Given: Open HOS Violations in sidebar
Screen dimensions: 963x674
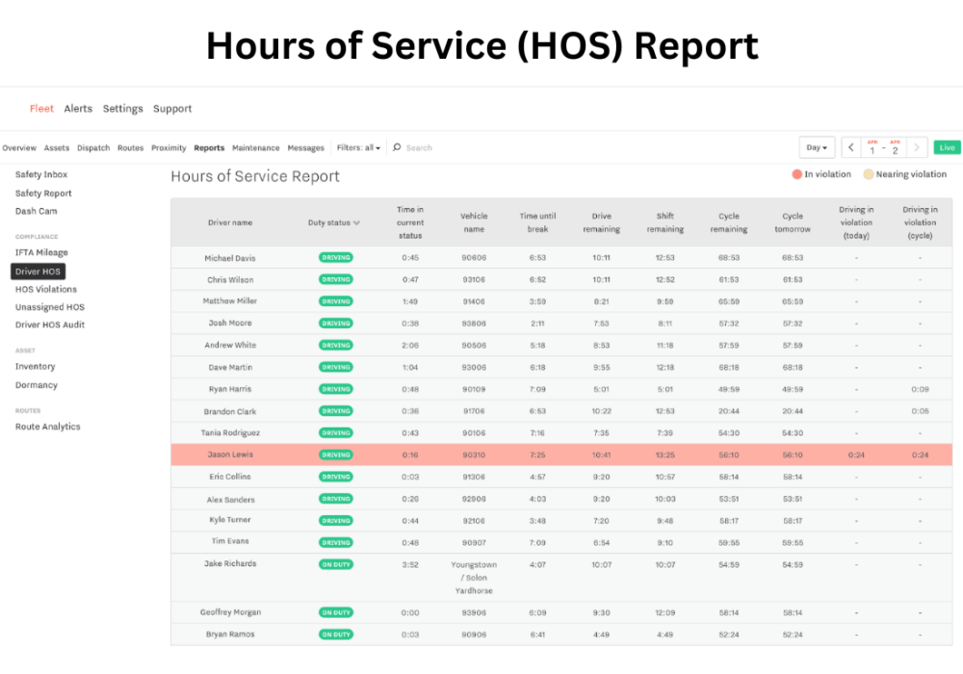Looking at the screenshot, I should 45,289.
